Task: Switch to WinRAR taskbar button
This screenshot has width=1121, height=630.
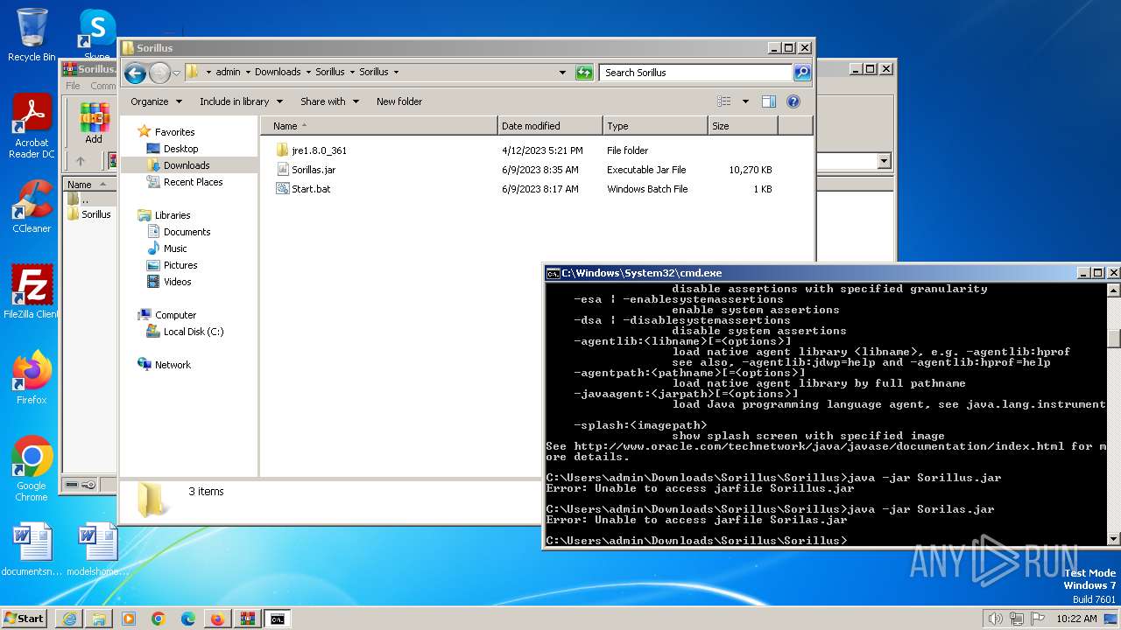Action: tap(247, 619)
